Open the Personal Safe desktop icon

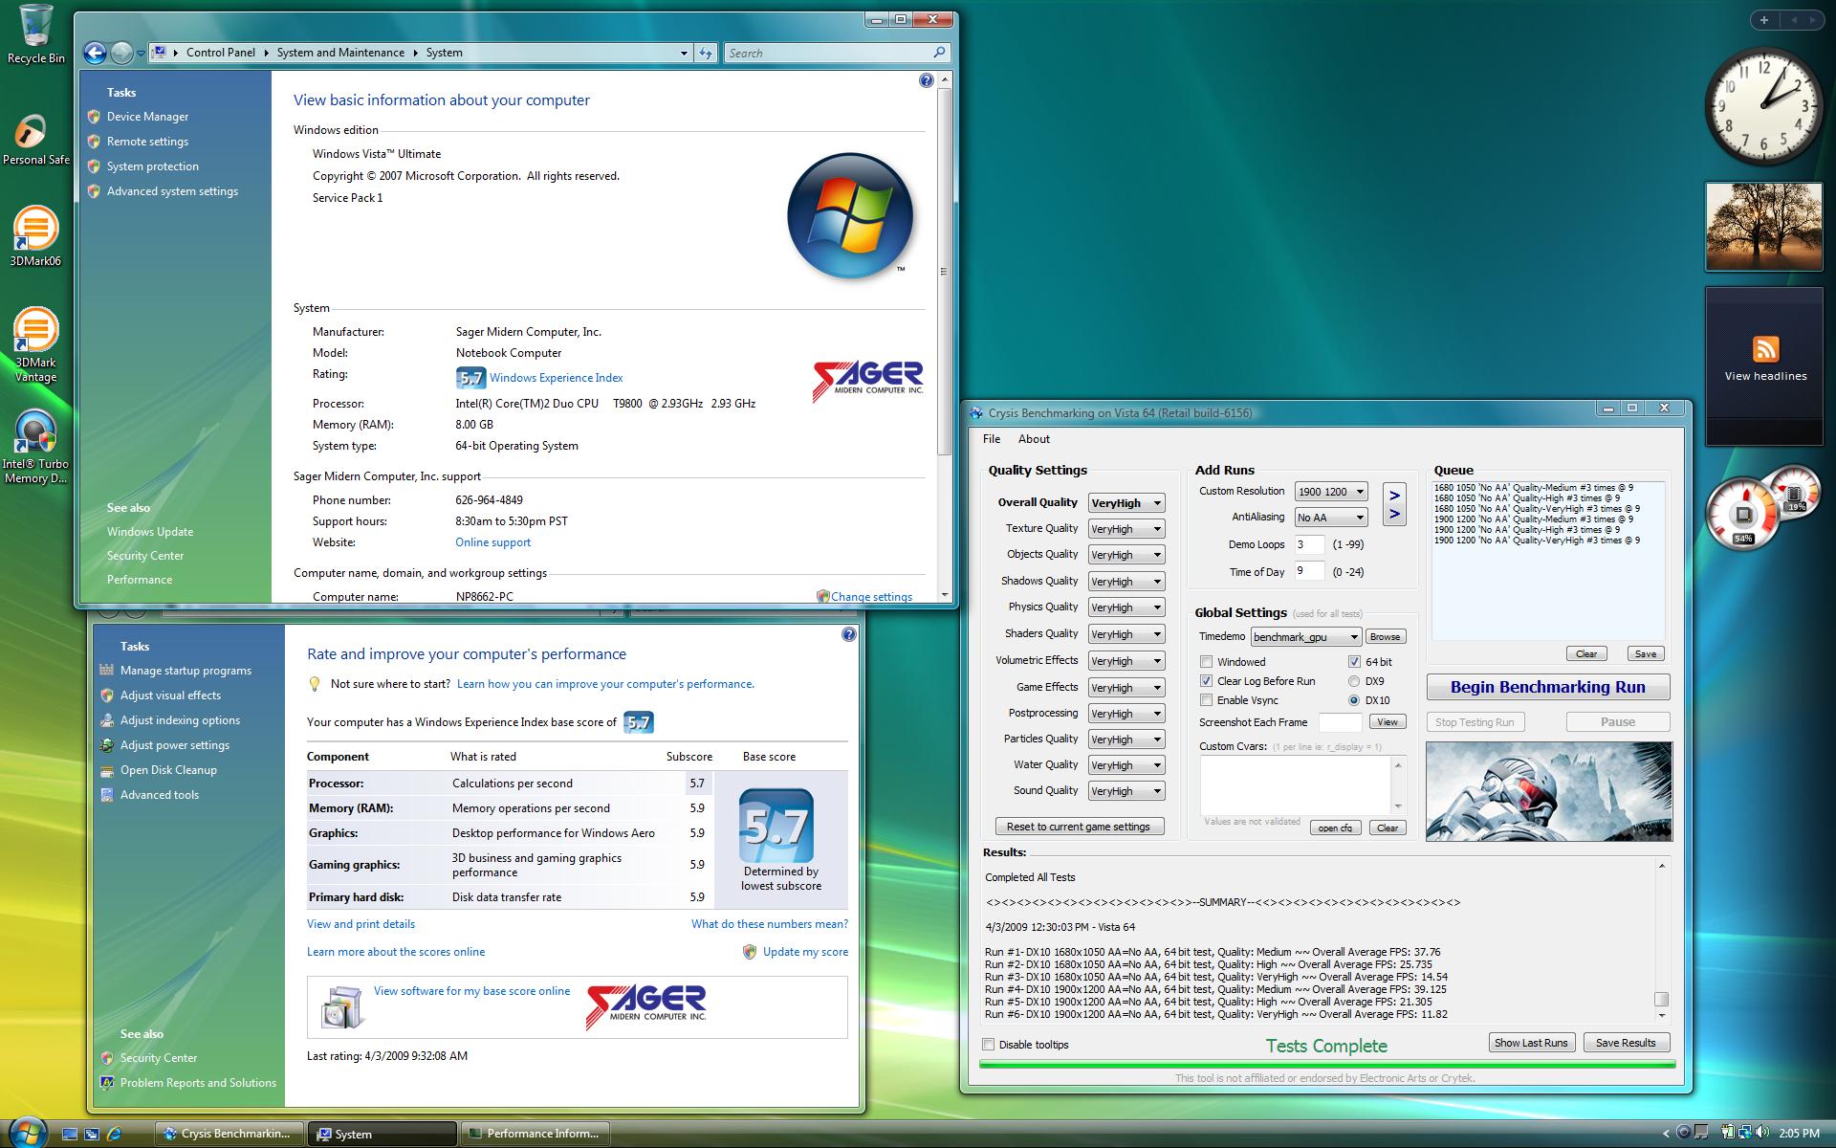[35, 140]
